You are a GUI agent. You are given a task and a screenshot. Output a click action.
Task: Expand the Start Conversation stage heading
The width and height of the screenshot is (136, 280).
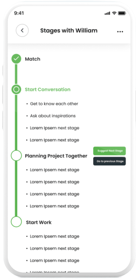(x=48, y=89)
